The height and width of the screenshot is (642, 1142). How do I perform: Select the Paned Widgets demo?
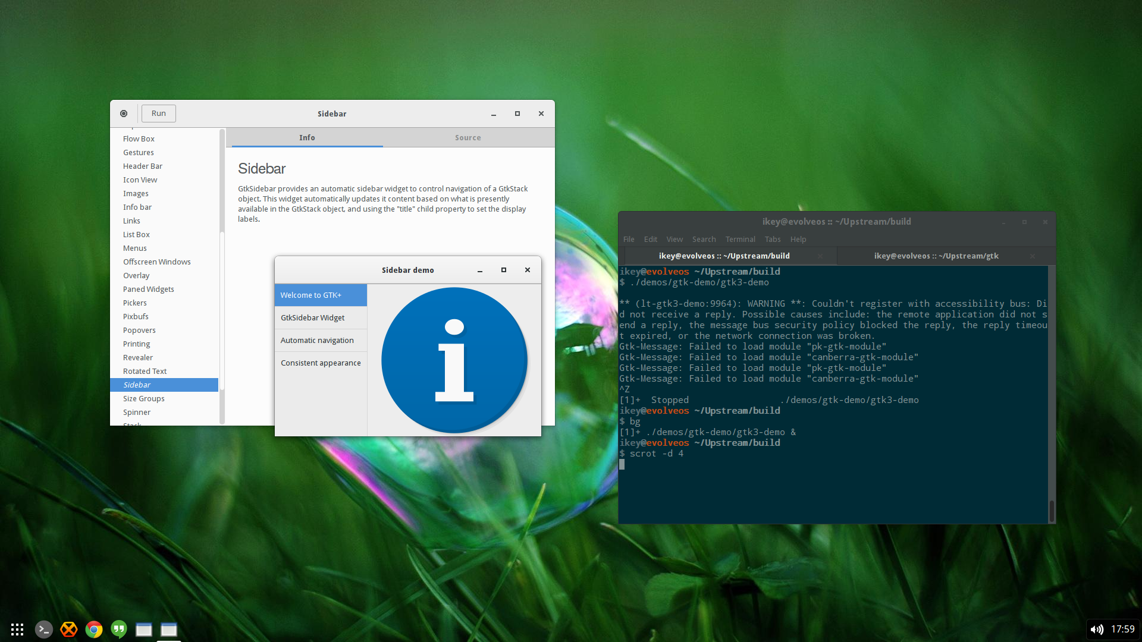coord(164,289)
